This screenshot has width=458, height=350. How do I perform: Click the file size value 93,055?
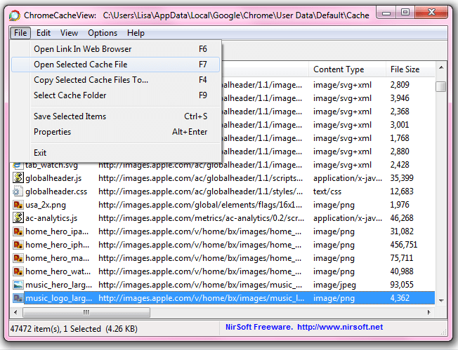tap(402, 284)
